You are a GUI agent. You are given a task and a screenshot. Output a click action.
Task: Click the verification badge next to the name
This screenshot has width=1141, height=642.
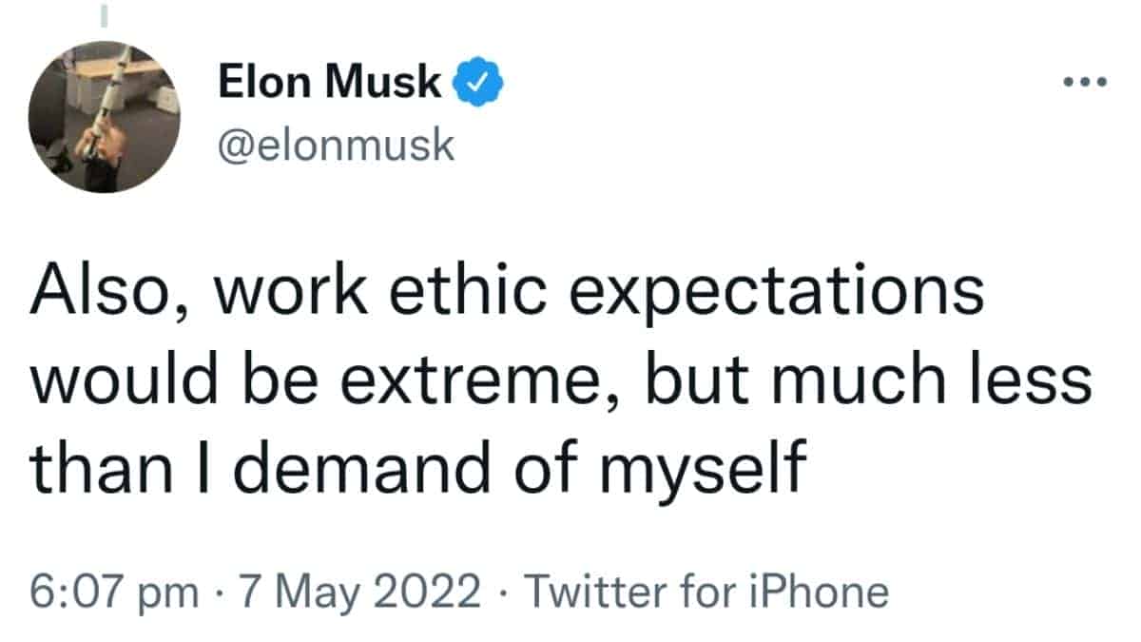click(477, 80)
